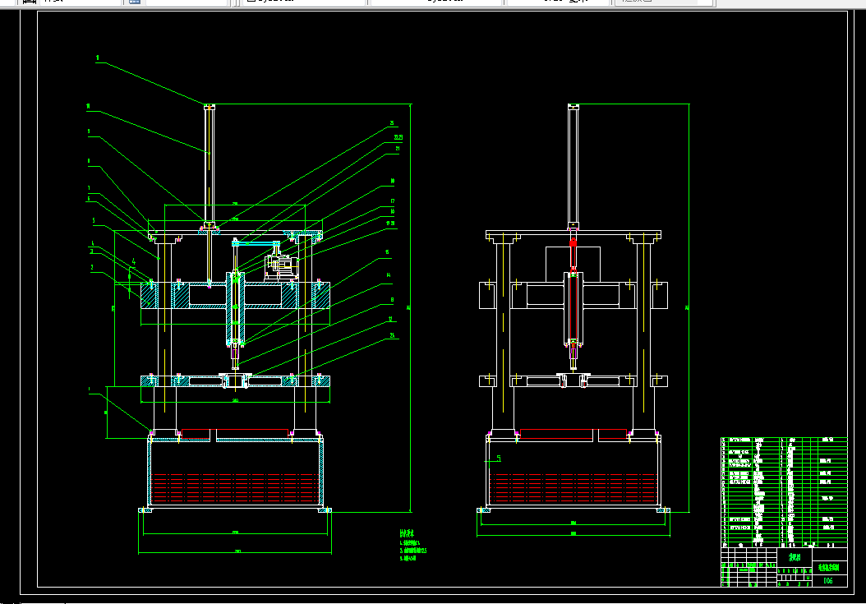The image size is (866, 604).
Task: Pick part callout number 16
Action: 393,212
